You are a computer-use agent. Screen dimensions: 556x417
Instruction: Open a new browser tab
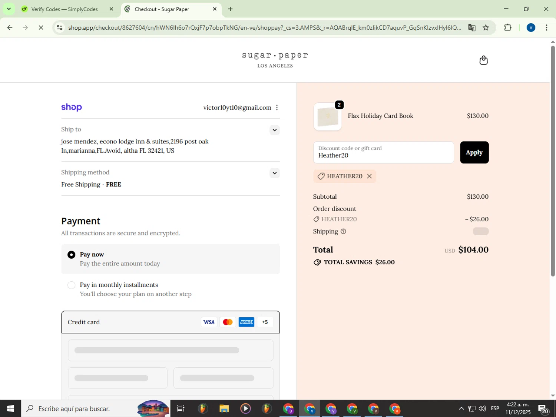[x=230, y=9]
